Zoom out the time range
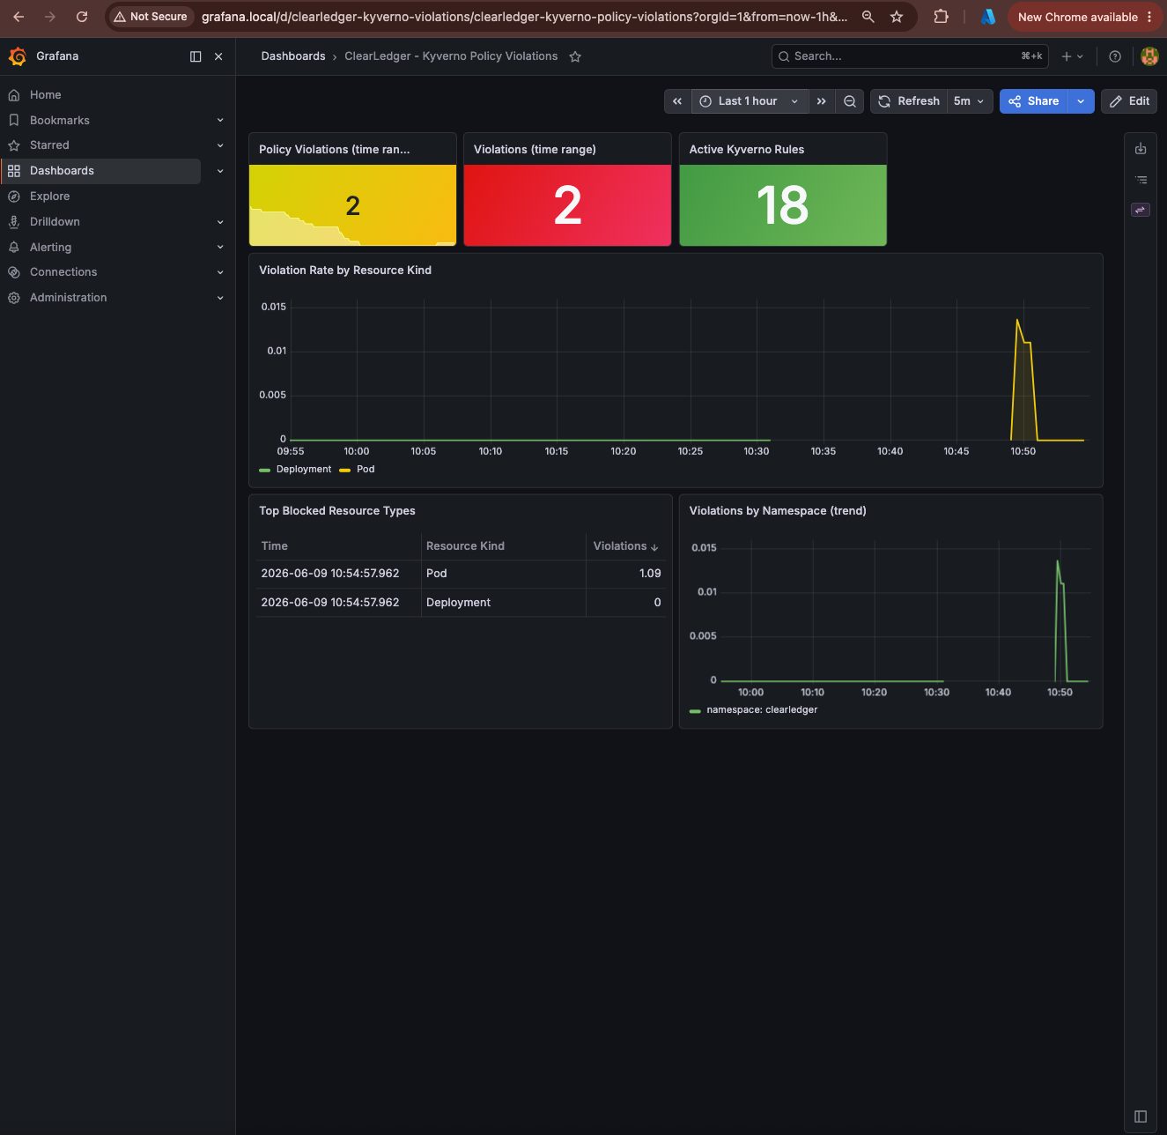 850,101
